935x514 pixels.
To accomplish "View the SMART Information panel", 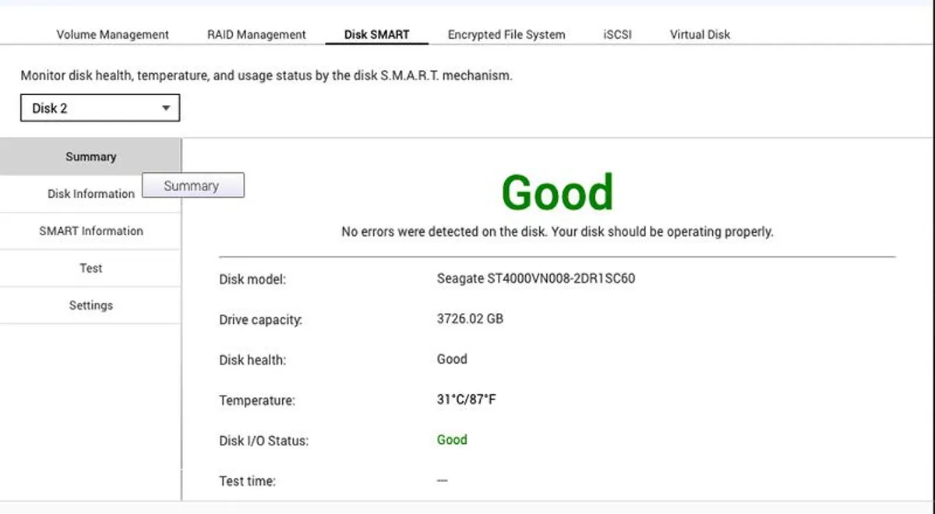I will tap(90, 231).
